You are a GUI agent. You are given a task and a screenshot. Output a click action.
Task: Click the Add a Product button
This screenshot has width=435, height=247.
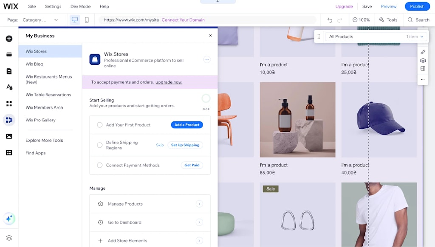point(186,125)
